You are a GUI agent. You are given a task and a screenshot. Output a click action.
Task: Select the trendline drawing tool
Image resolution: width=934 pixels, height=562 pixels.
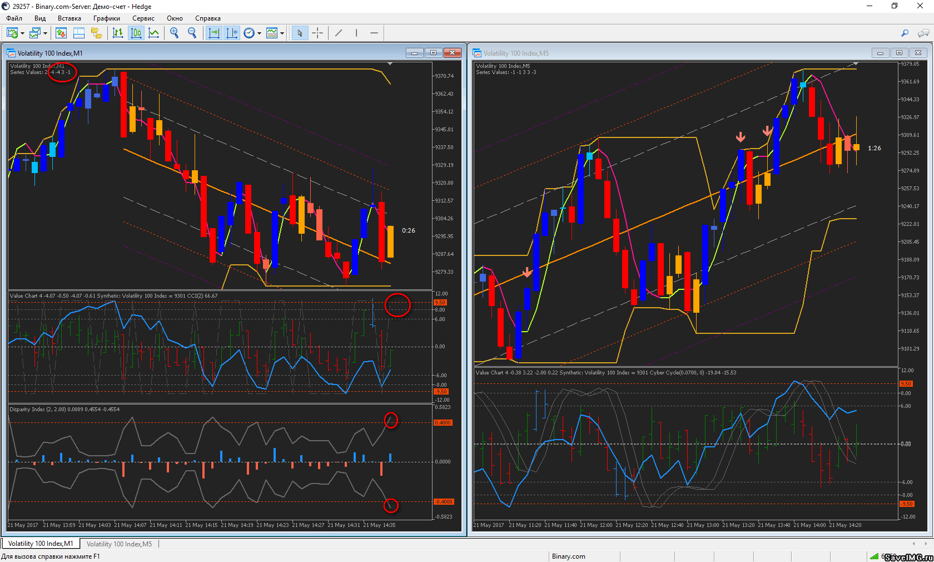[339, 33]
